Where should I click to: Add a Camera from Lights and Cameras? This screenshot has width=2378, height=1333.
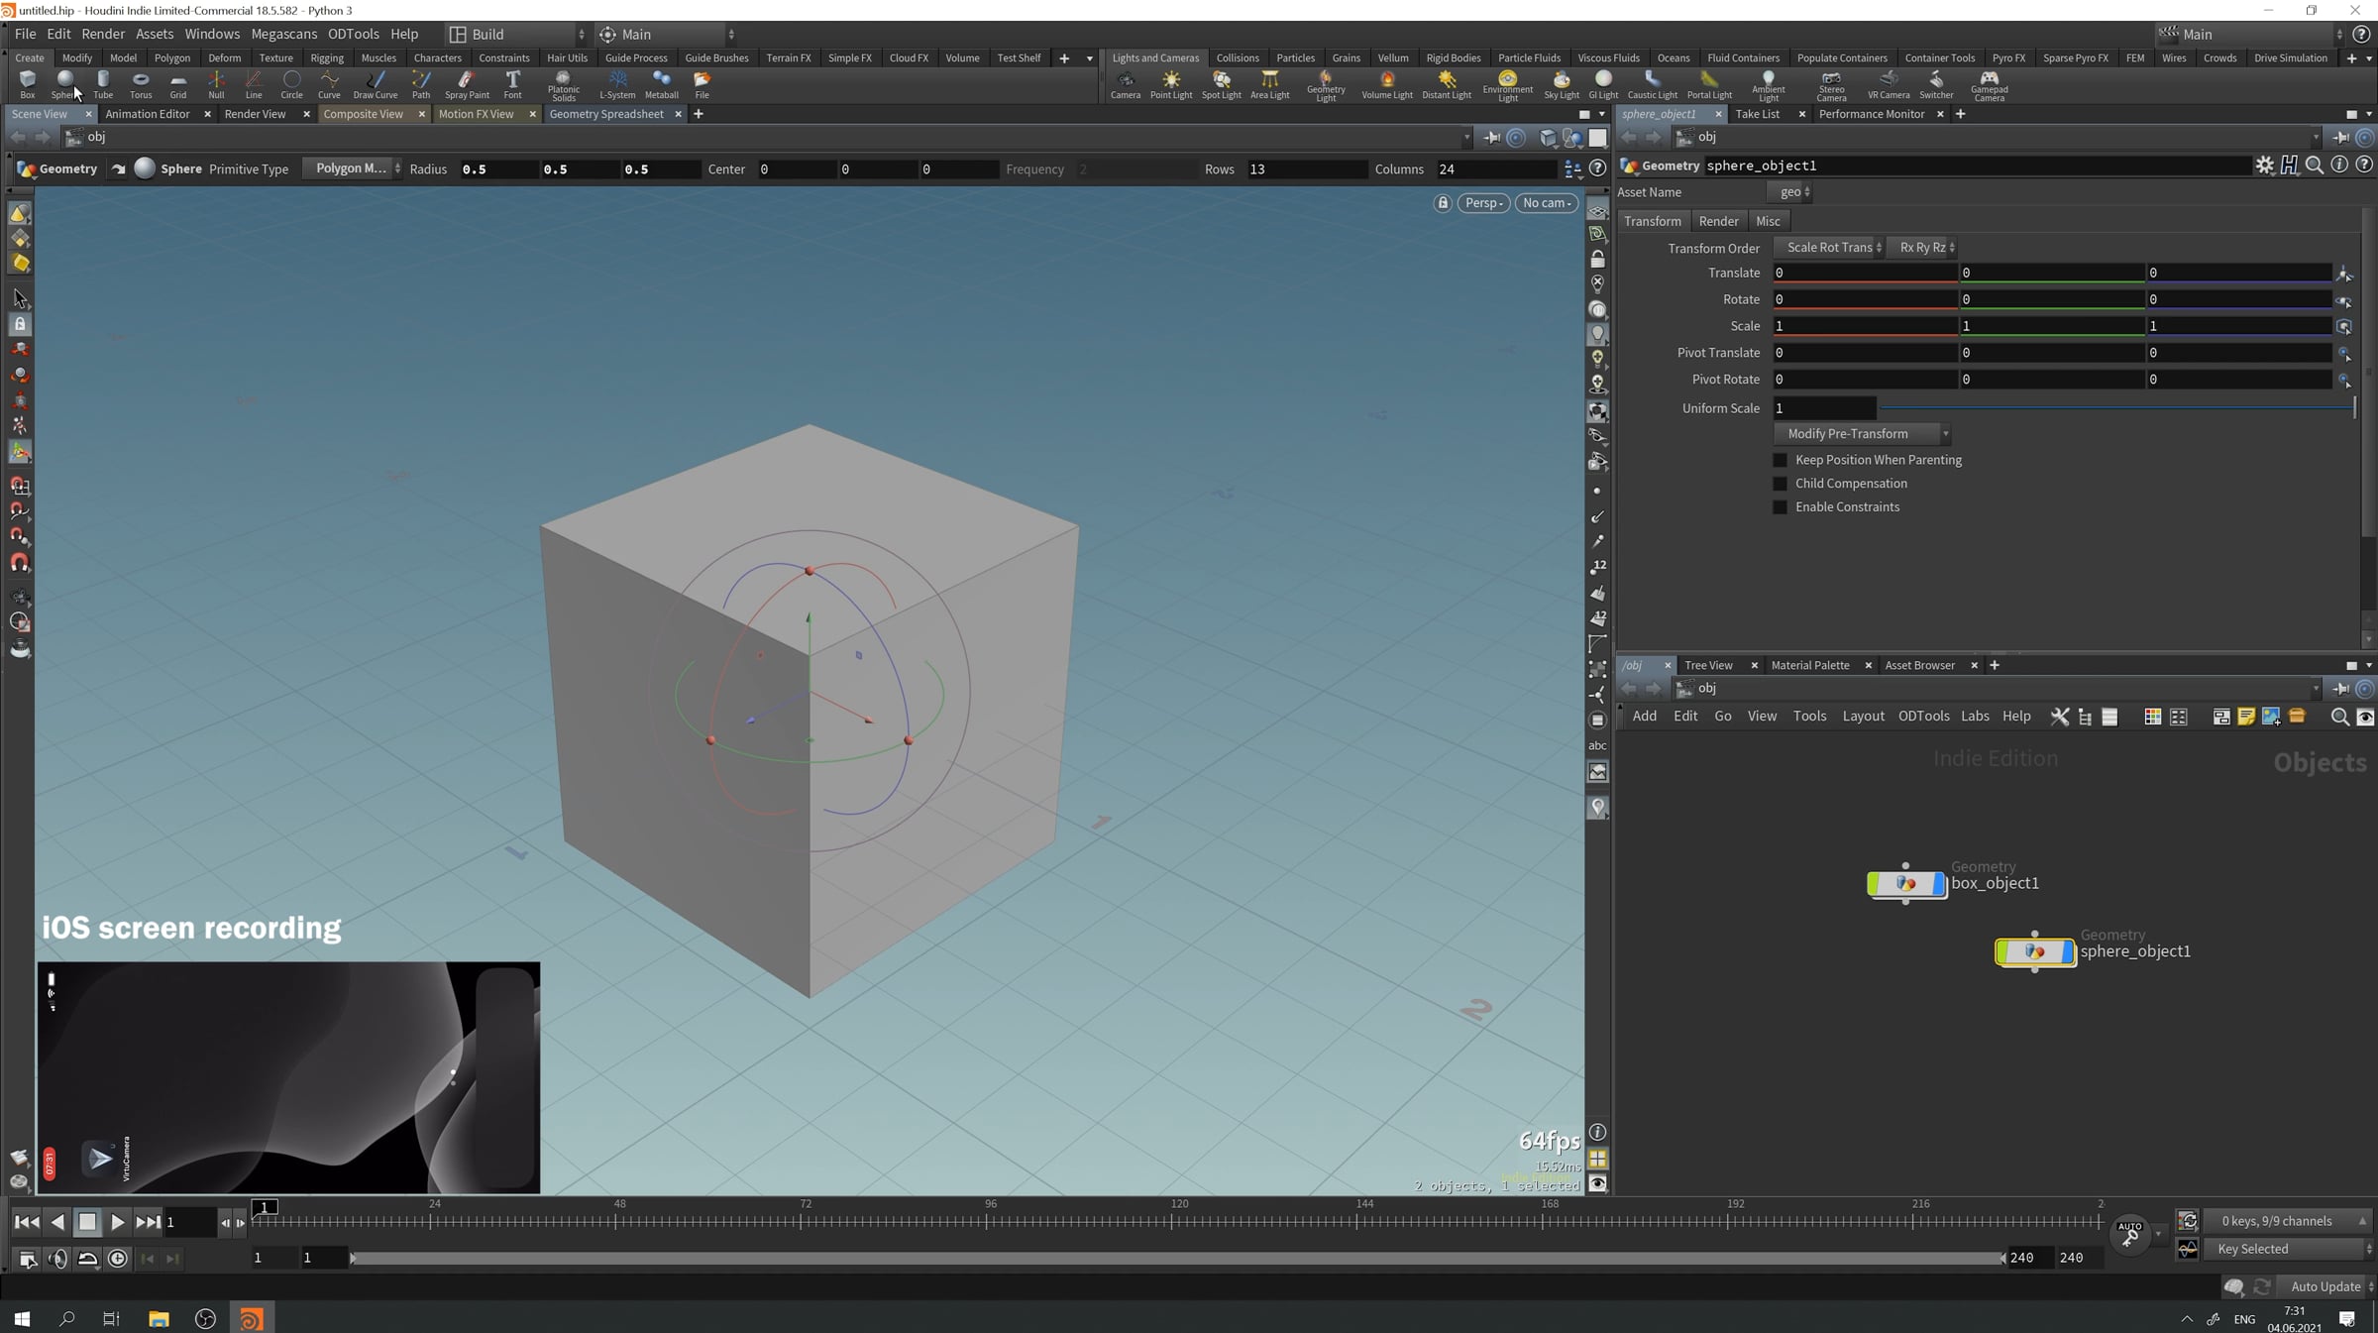1126,84
